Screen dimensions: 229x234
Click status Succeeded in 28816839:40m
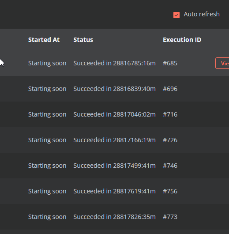point(114,89)
